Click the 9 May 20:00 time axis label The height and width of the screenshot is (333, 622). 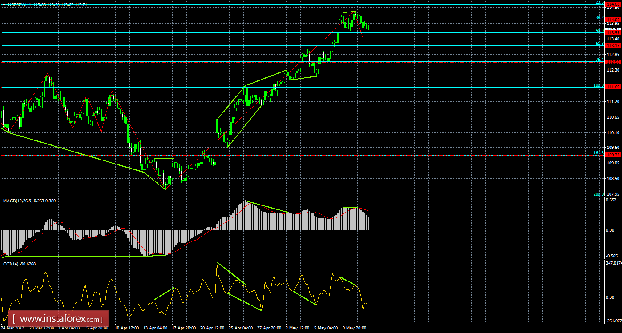(355, 329)
